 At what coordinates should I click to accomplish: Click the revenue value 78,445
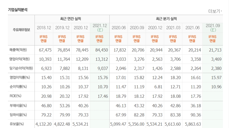pyautogui.click(x=82, y=50)
